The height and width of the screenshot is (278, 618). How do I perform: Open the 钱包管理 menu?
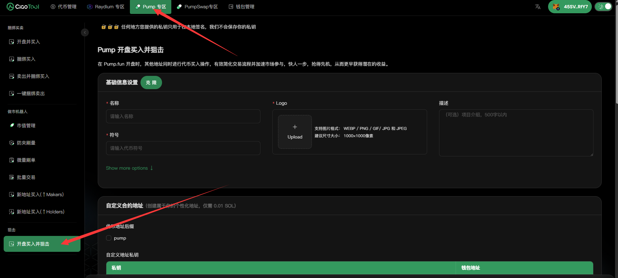tap(241, 7)
